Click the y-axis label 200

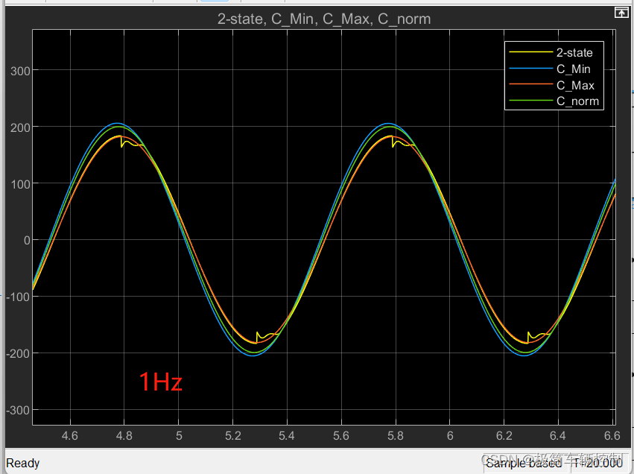21,127
